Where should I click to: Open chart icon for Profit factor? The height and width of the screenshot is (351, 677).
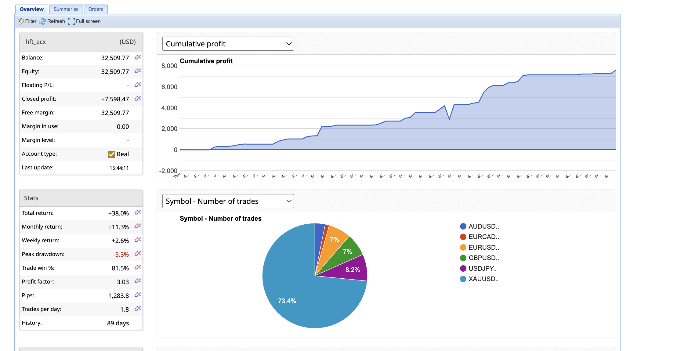138,281
